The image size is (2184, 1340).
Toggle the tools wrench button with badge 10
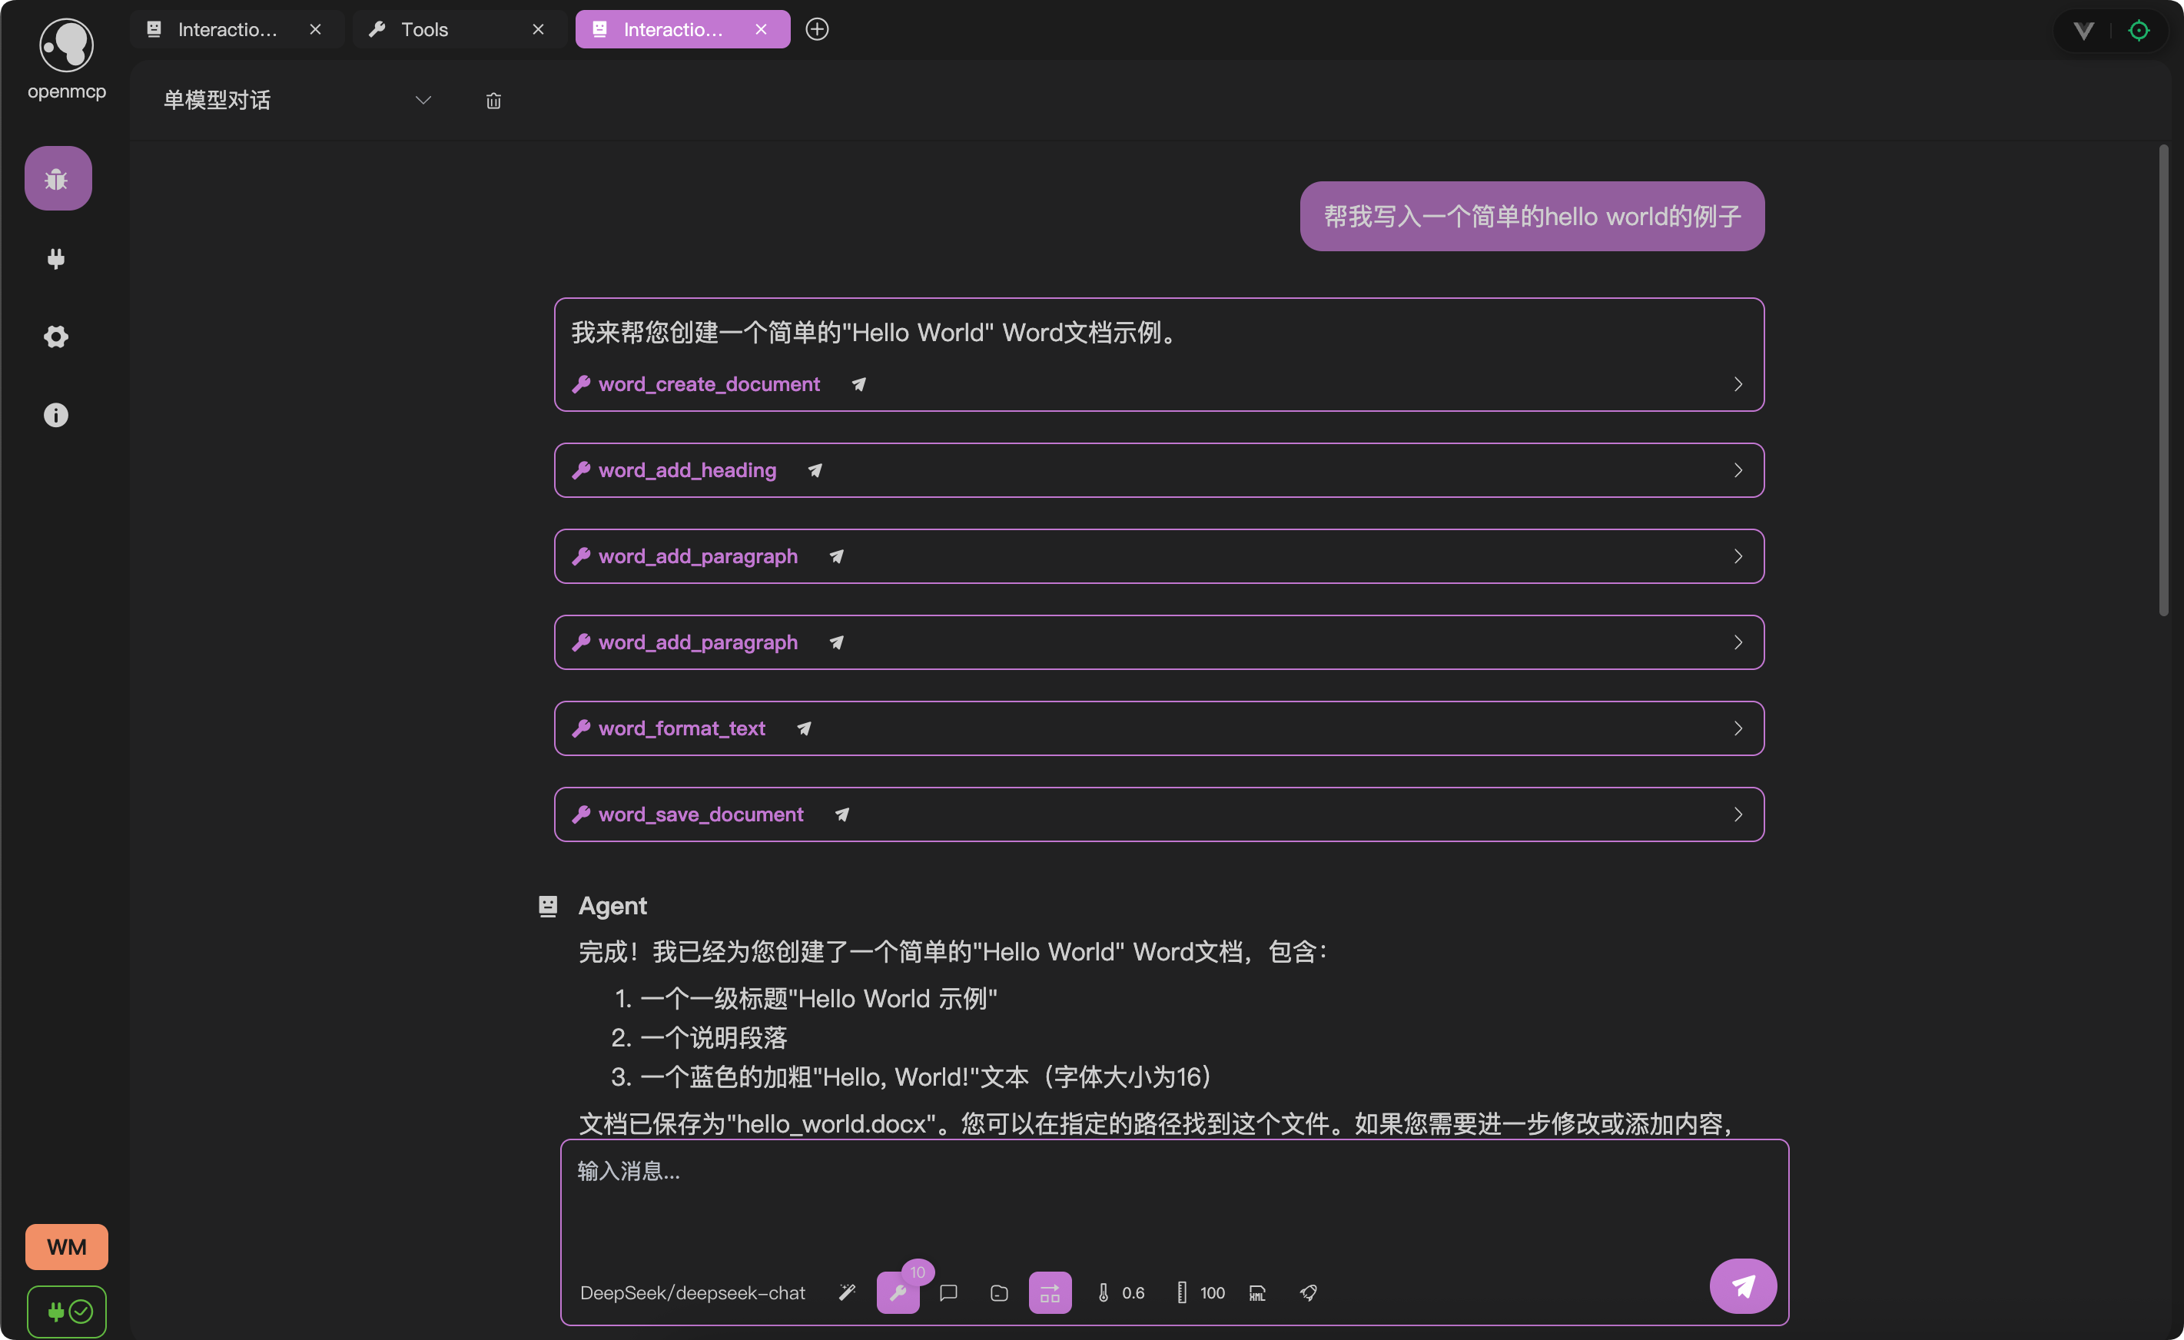coord(898,1292)
